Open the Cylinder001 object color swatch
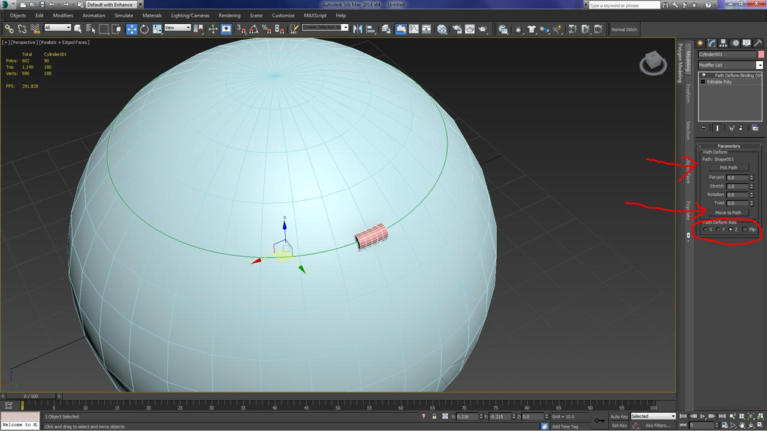Image resolution: width=767 pixels, height=431 pixels. point(761,54)
